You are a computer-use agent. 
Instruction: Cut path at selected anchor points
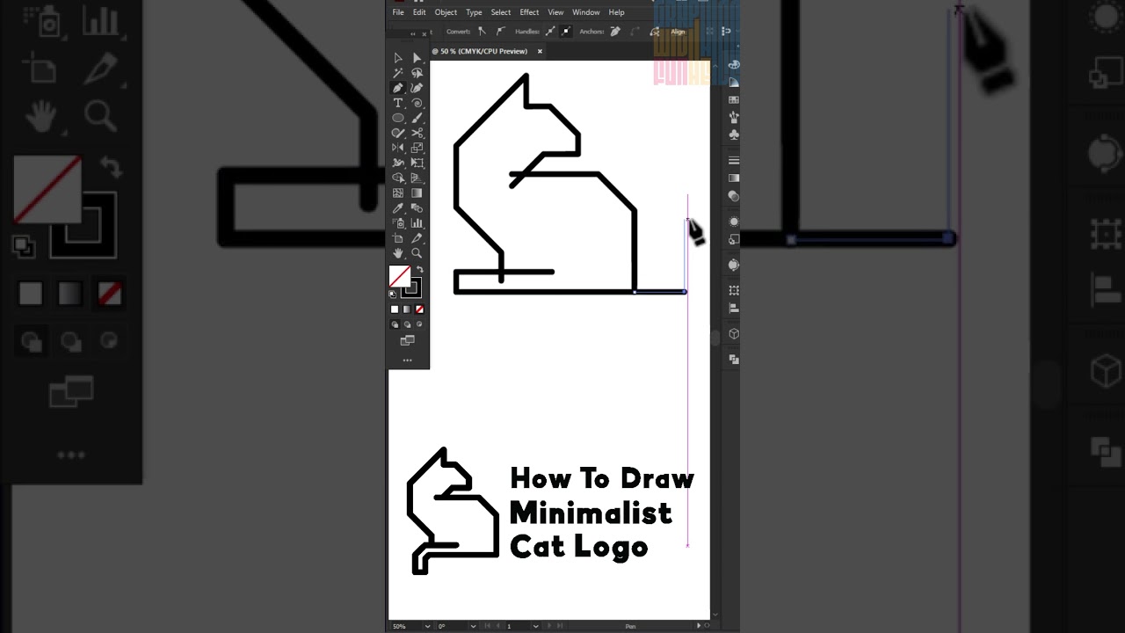654,32
